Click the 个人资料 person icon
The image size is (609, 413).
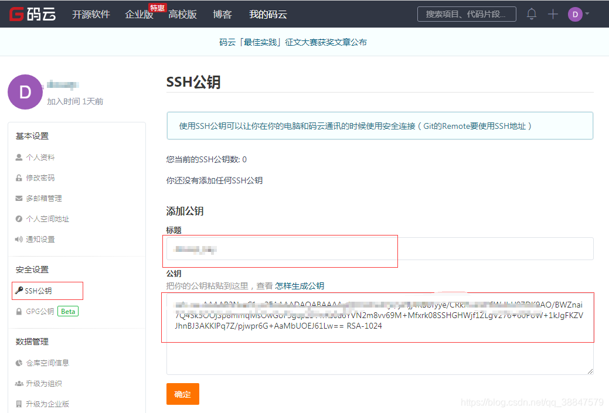19,157
